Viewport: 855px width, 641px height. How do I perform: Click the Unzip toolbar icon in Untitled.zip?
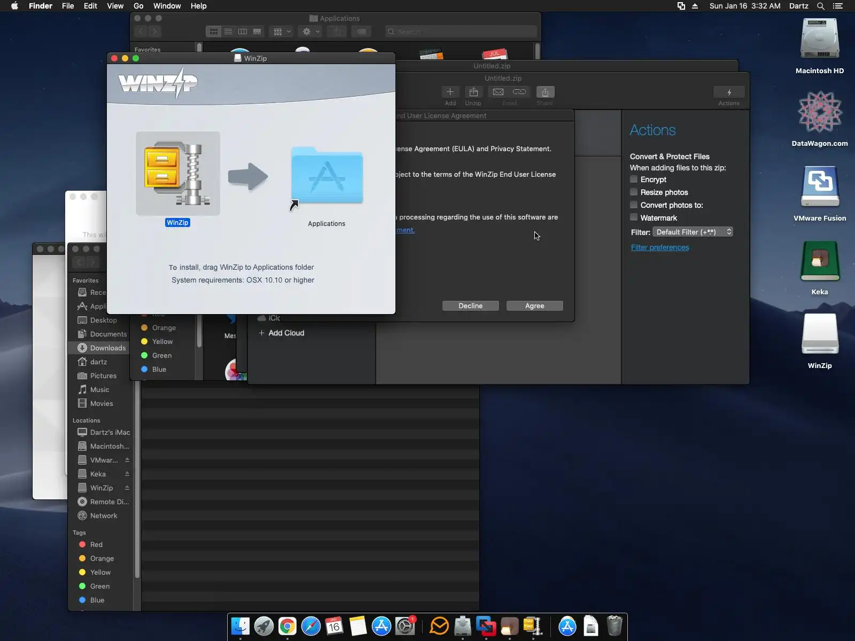click(473, 92)
